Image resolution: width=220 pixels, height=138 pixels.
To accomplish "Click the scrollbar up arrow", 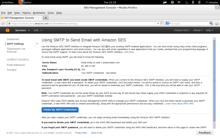I will click(214, 39).
